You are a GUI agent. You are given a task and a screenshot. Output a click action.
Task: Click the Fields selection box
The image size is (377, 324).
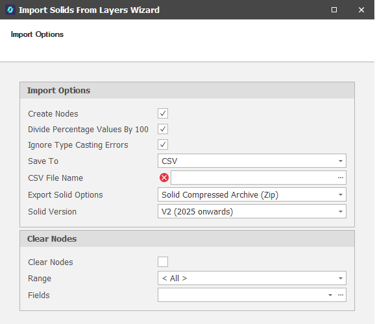tap(241, 295)
